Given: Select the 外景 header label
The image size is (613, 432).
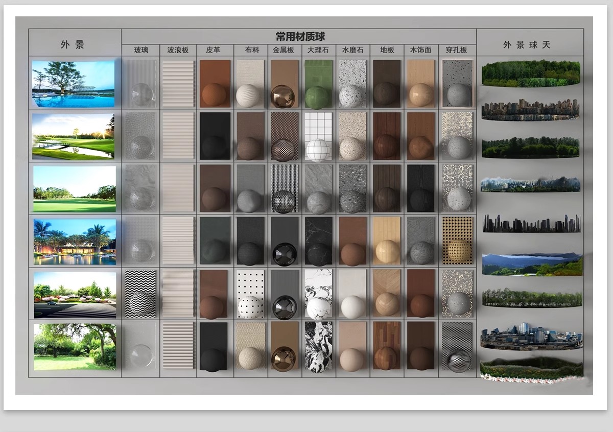Looking at the screenshot, I should tap(72, 44).
